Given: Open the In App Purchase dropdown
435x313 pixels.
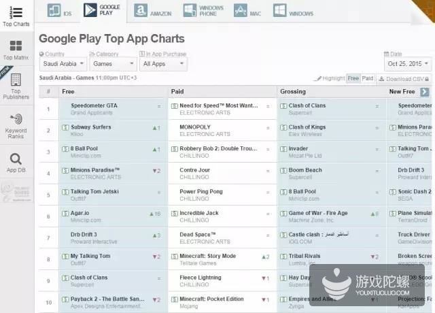Looking at the screenshot, I should pyautogui.click(x=163, y=64).
